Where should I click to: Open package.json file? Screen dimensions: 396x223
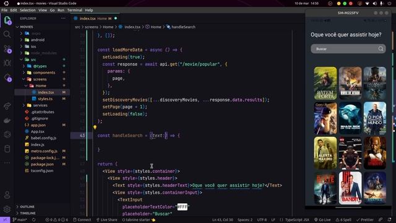pyautogui.click(x=42, y=164)
